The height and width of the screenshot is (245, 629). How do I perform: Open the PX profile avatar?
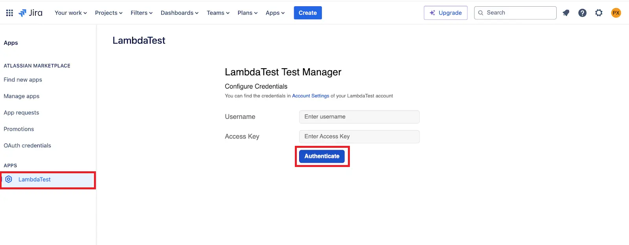pos(616,13)
